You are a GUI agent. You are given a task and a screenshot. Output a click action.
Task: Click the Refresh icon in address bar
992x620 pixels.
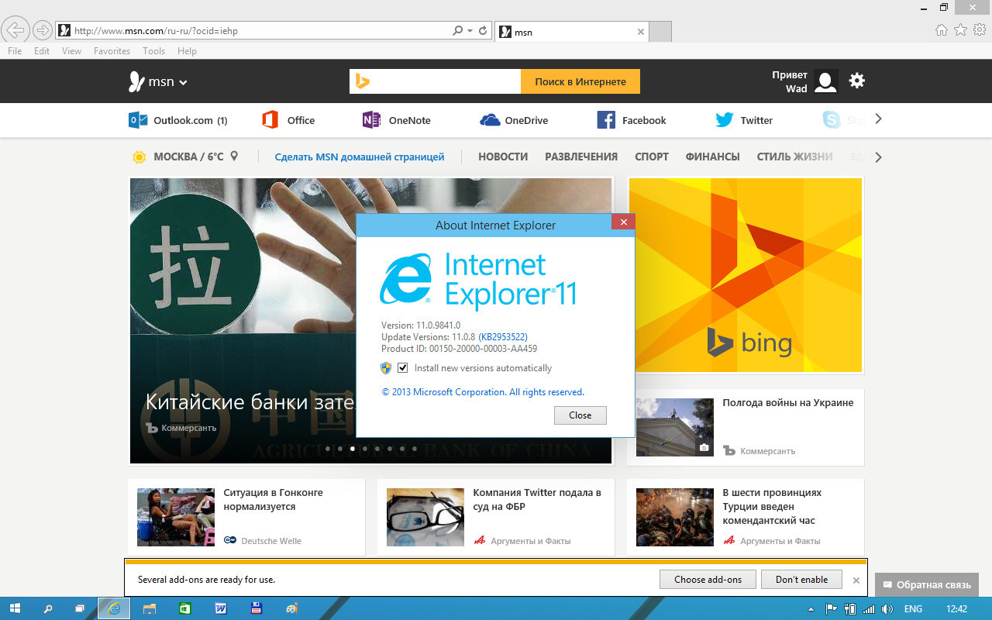tap(484, 31)
